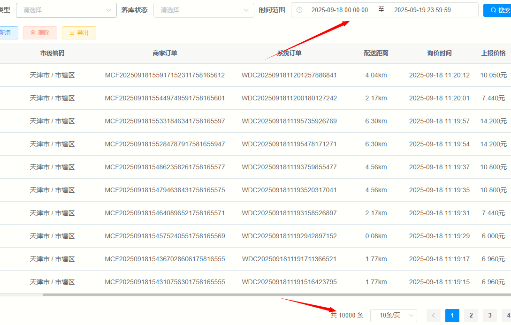Click the 10.050元 price cell
The width and height of the screenshot is (511, 325).
tap(493, 75)
